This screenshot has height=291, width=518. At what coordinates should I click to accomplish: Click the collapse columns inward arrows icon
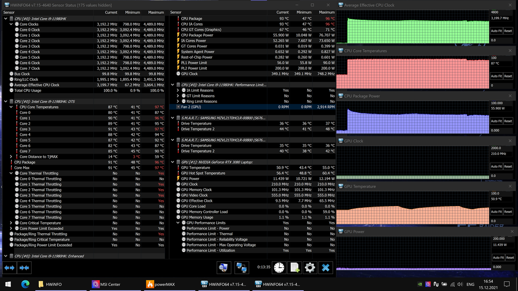(x=24, y=268)
